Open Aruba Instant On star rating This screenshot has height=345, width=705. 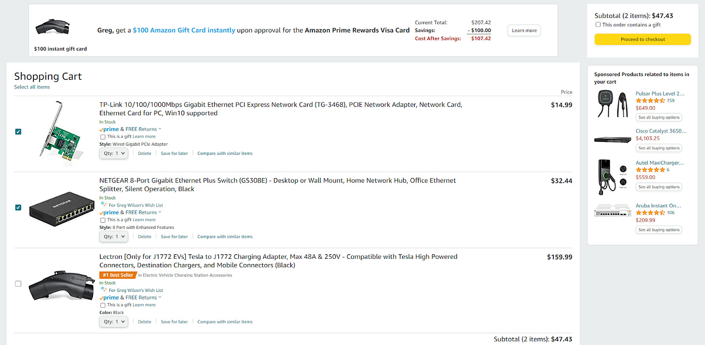pyautogui.click(x=650, y=212)
